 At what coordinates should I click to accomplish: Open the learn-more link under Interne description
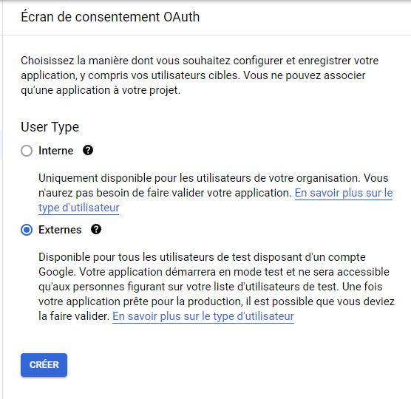tap(344, 193)
